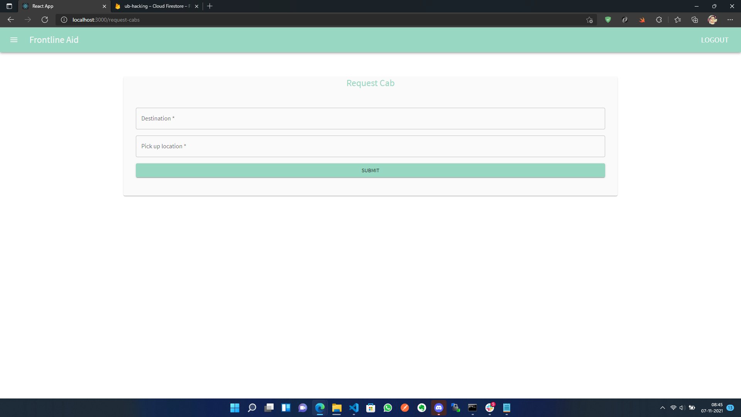This screenshot has width=741, height=417.
Task: Open Visual Studio Code from taskbar
Action: [354, 408]
